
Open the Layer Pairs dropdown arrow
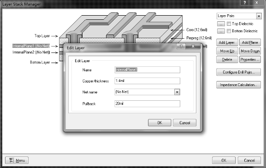(259, 16)
